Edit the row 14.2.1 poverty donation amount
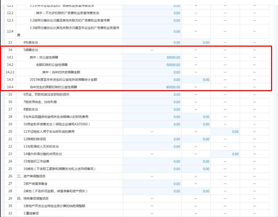The image size is (278, 217). click(152, 72)
